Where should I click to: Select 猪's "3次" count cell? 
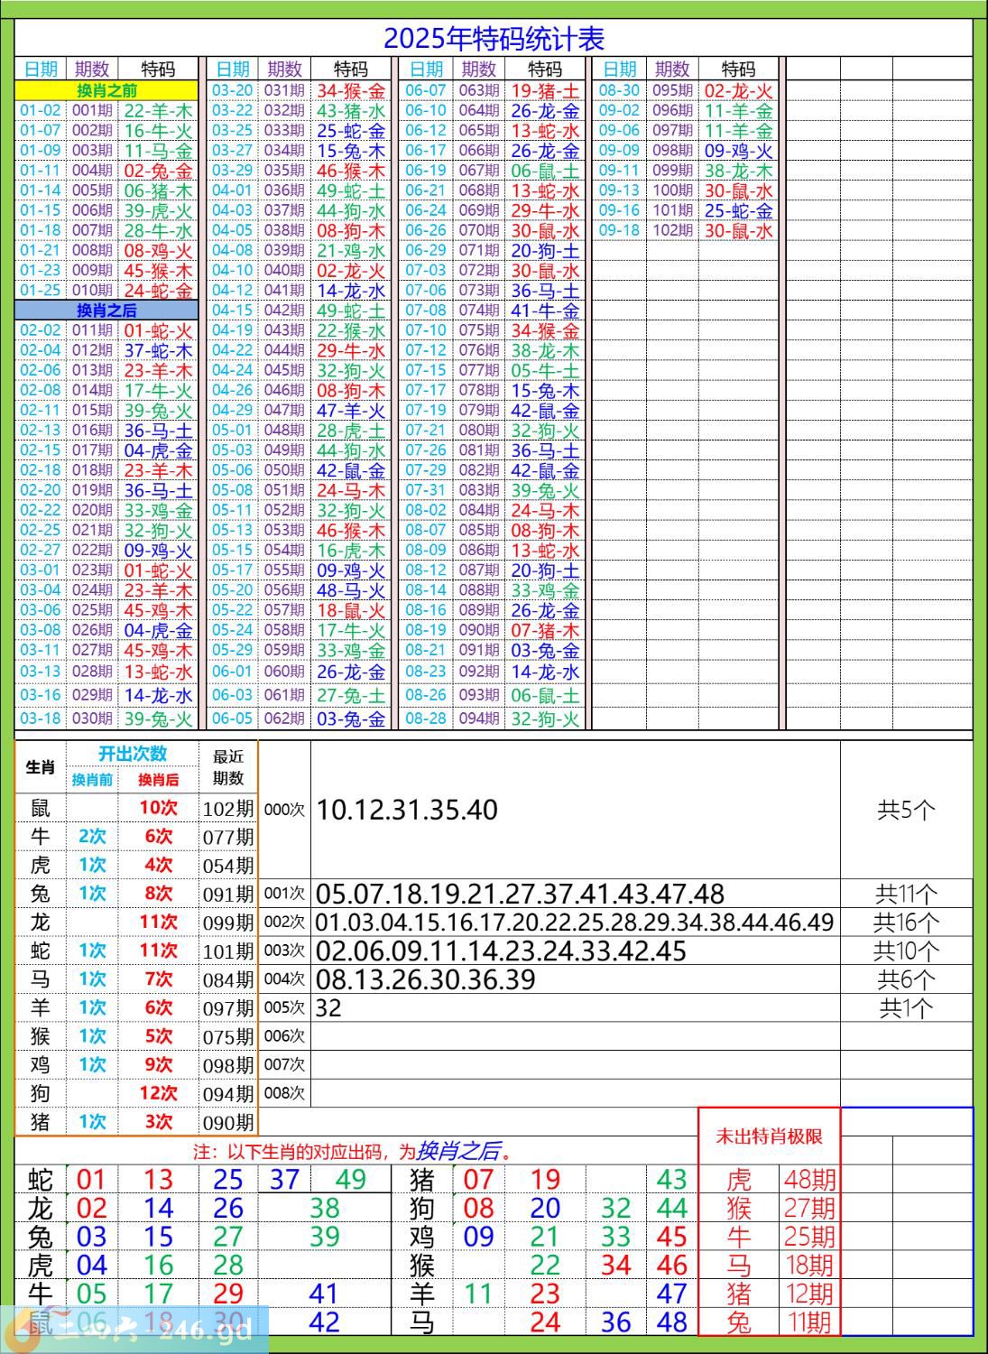[x=158, y=1122]
